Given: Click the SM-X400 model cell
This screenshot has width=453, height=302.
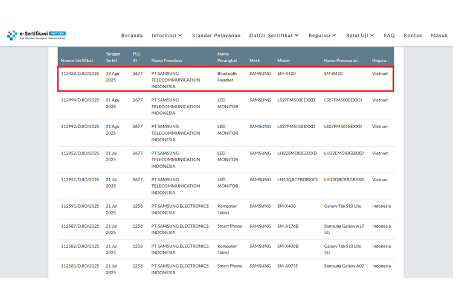Looking at the screenshot, I should (286, 206).
